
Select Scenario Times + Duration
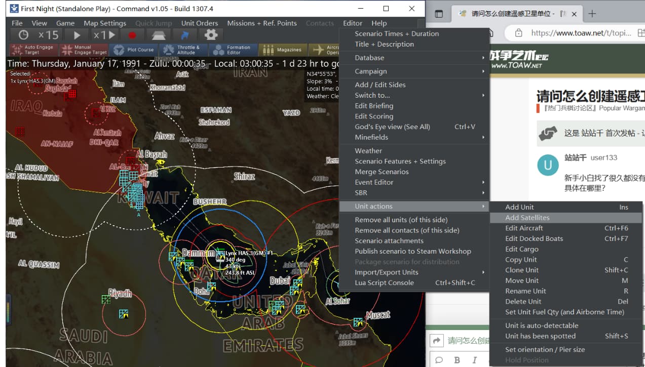click(x=414, y=34)
